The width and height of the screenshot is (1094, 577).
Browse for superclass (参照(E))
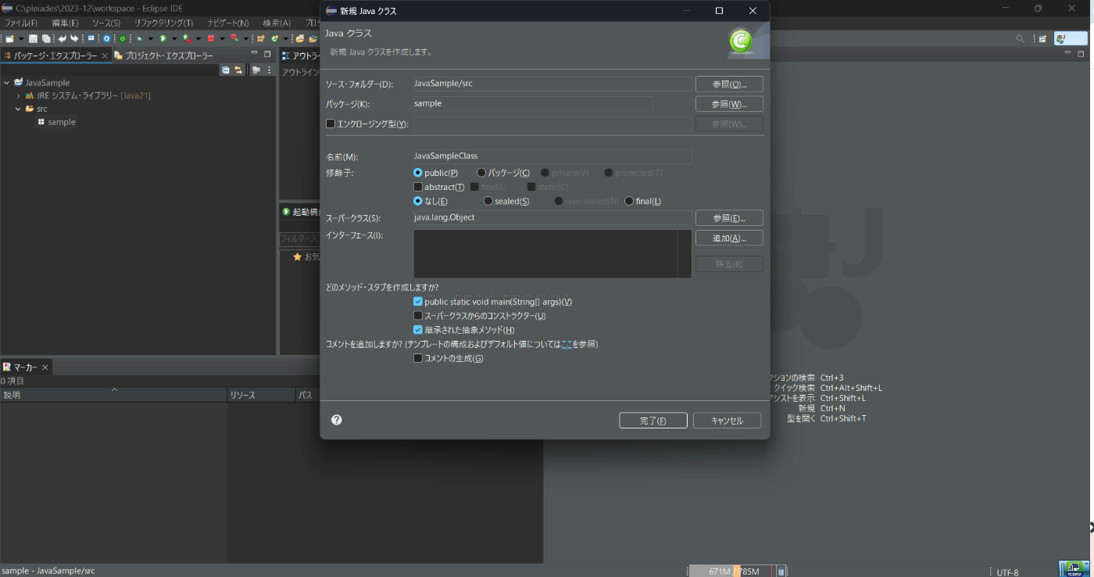pos(729,218)
